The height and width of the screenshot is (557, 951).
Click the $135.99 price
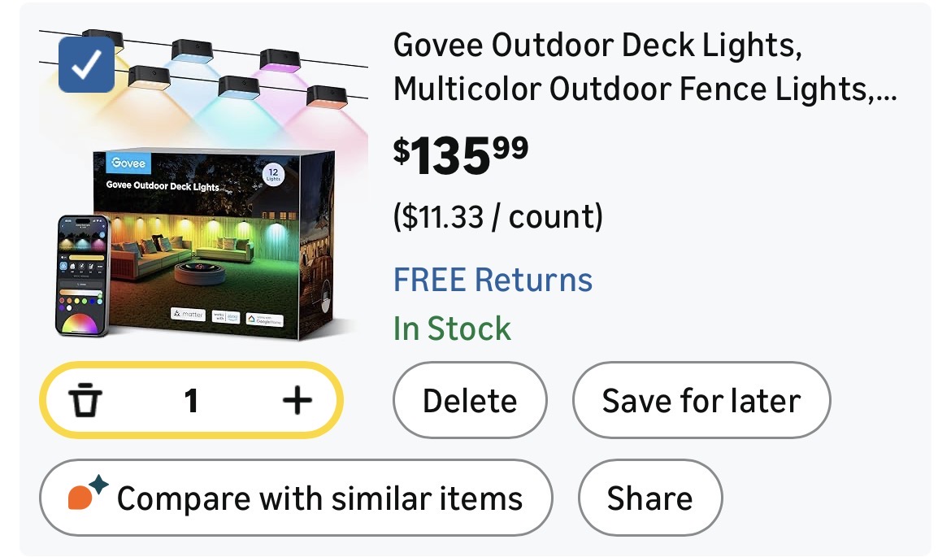click(461, 155)
